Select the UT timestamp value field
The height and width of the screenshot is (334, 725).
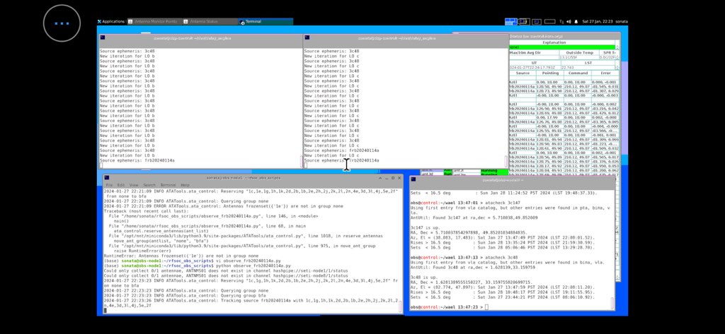[535, 67]
